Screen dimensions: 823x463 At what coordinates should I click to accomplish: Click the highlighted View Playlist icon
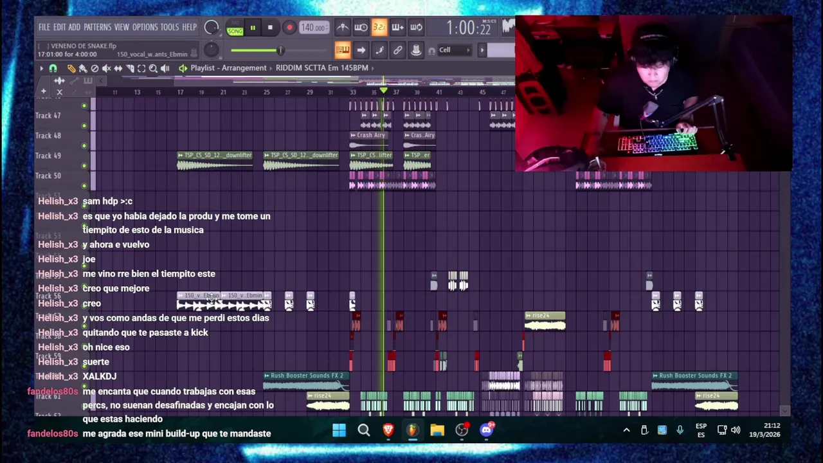(x=342, y=50)
